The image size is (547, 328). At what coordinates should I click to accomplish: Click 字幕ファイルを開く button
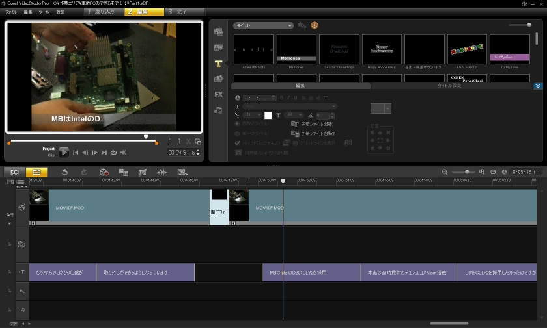[313, 123]
